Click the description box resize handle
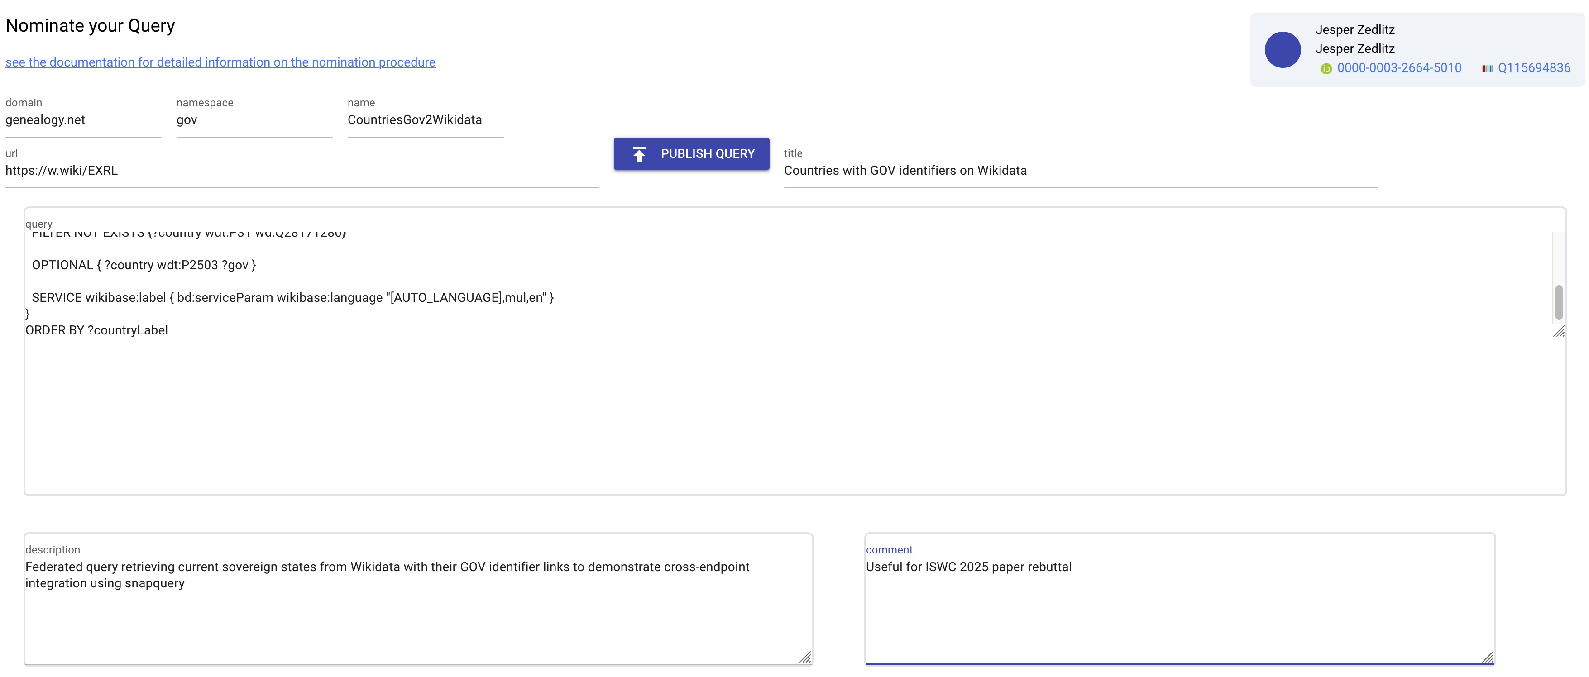This screenshot has height=677, width=1589. tap(805, 657)
